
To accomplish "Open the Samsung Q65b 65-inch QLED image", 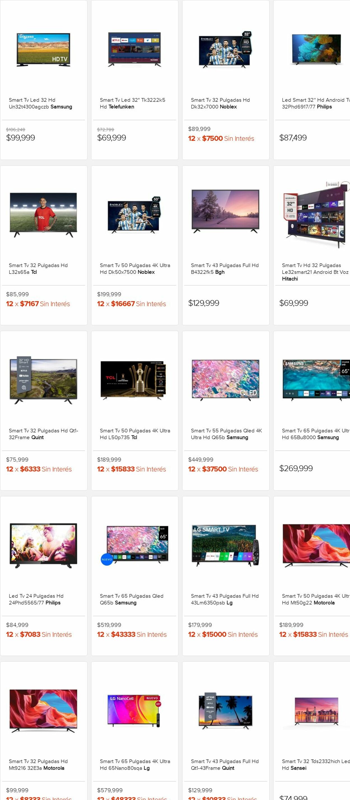I will point(134,546).
